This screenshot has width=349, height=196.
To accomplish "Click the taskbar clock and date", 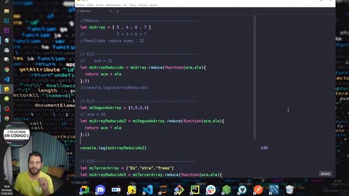I will [7, 190].
